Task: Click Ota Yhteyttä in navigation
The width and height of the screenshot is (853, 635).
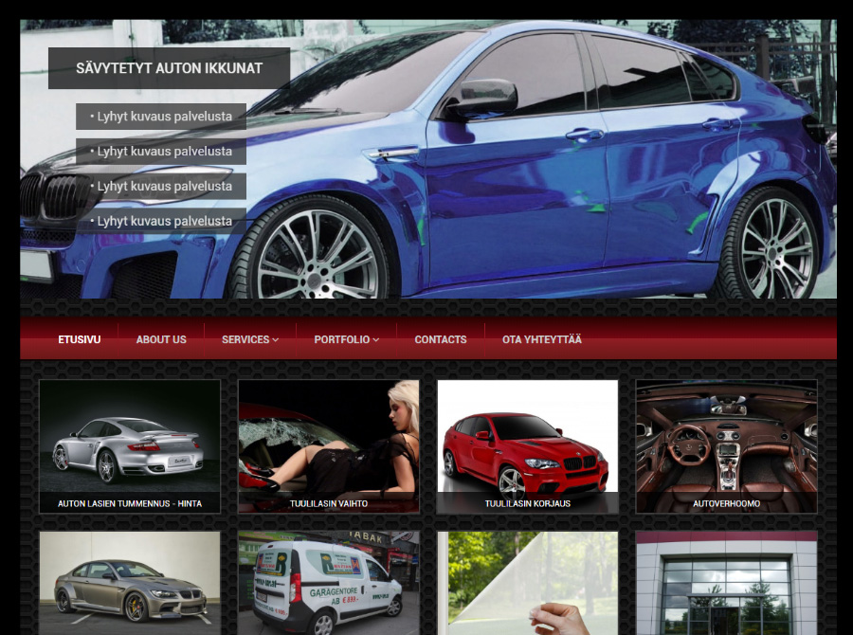Action: tap(542, 339)
